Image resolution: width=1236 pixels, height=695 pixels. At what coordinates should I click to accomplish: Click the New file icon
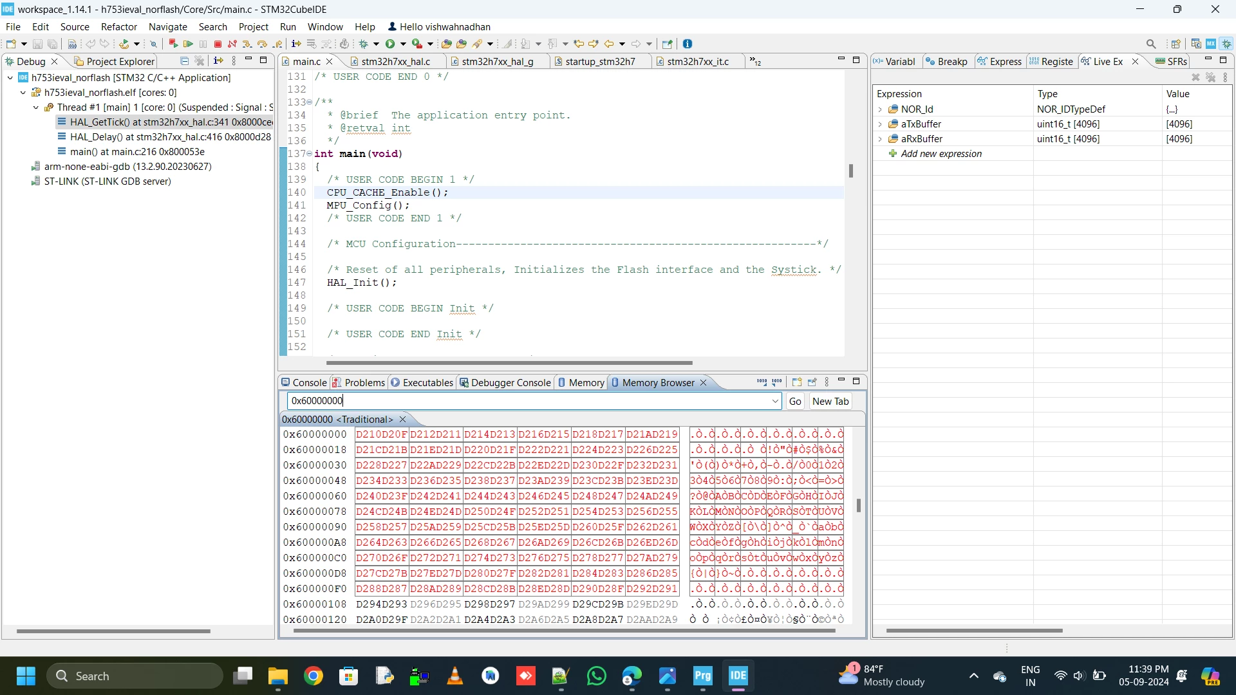click(11, 44)
